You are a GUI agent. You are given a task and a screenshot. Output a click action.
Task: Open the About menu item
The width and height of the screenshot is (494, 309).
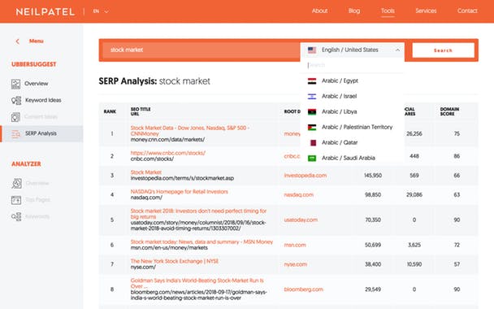319,11
